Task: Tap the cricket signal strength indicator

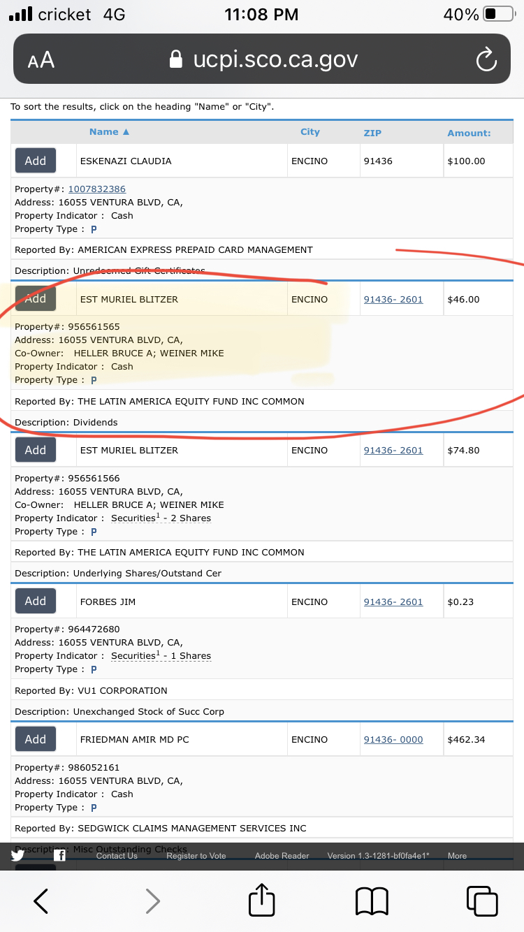Action: [x=21, y=14]
